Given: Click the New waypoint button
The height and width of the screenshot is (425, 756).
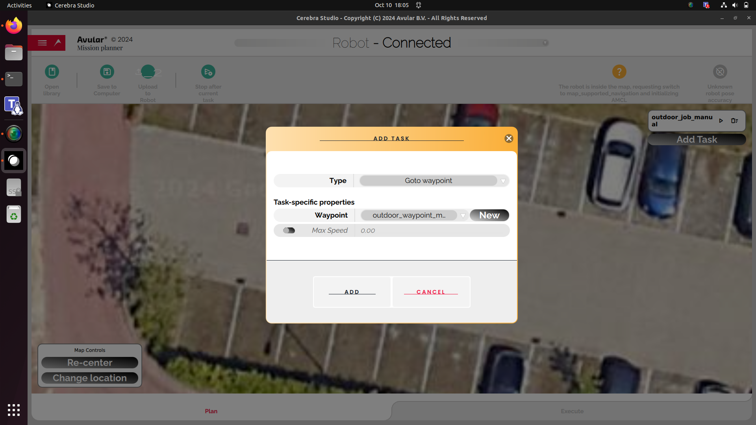Looking at the screenshot, I should tap(489, 215).
